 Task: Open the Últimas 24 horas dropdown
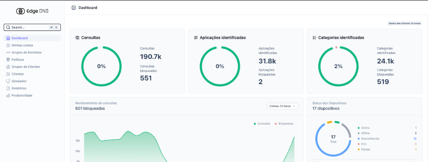283,106
